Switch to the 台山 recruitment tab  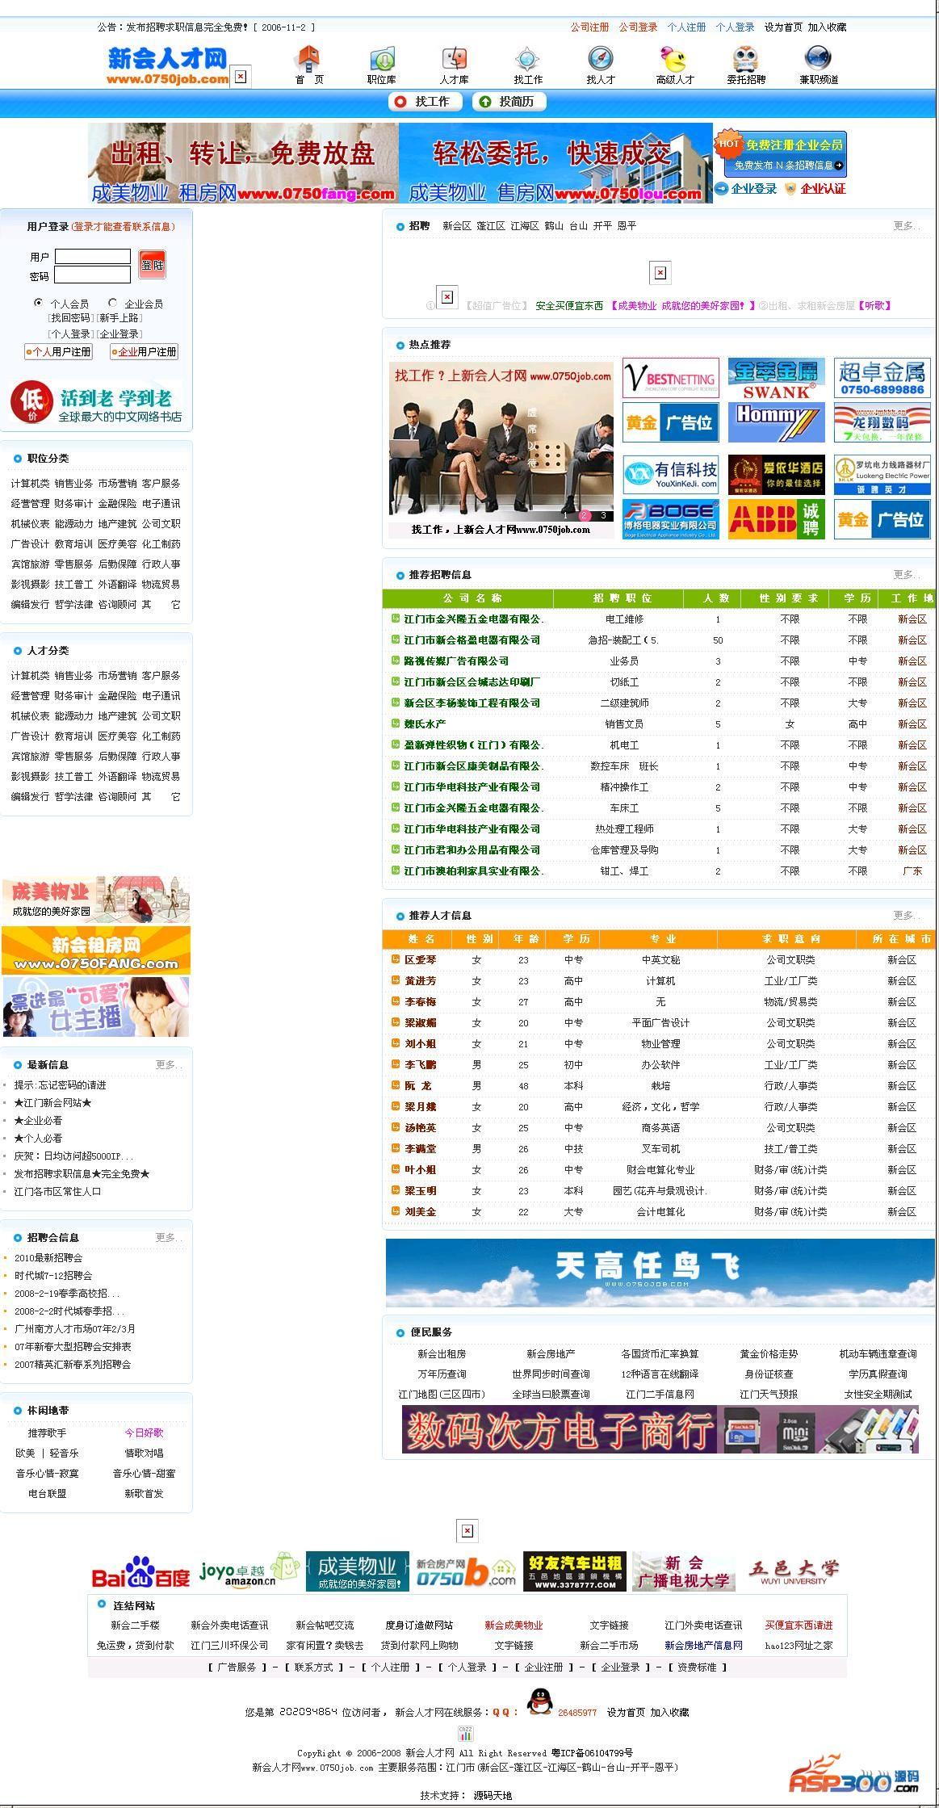click(x=578, y=226)
